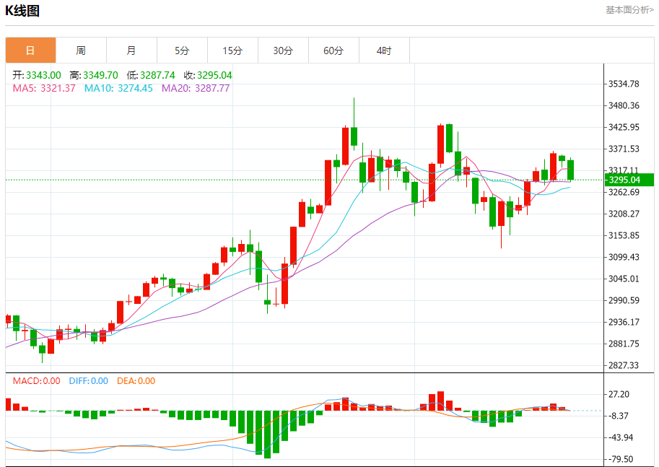Screen dimensions: 659x467
Task: Click the MA5 indicator value label
Action: (44, 88)
